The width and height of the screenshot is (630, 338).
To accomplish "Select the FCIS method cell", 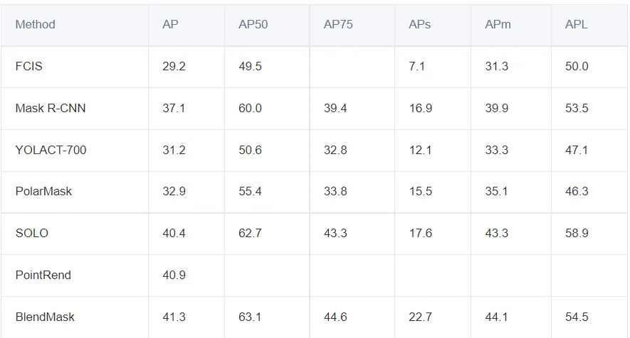I will [29, 66].
